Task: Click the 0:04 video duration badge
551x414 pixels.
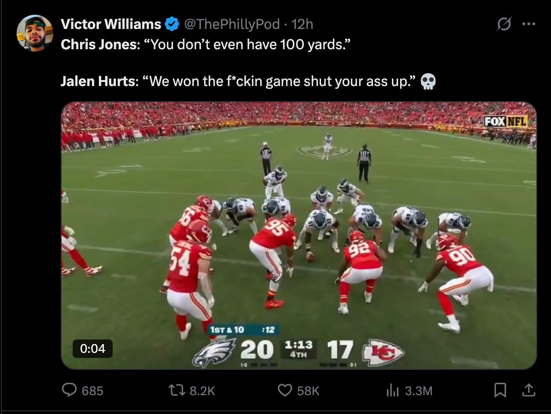Action: click(92, 349)
